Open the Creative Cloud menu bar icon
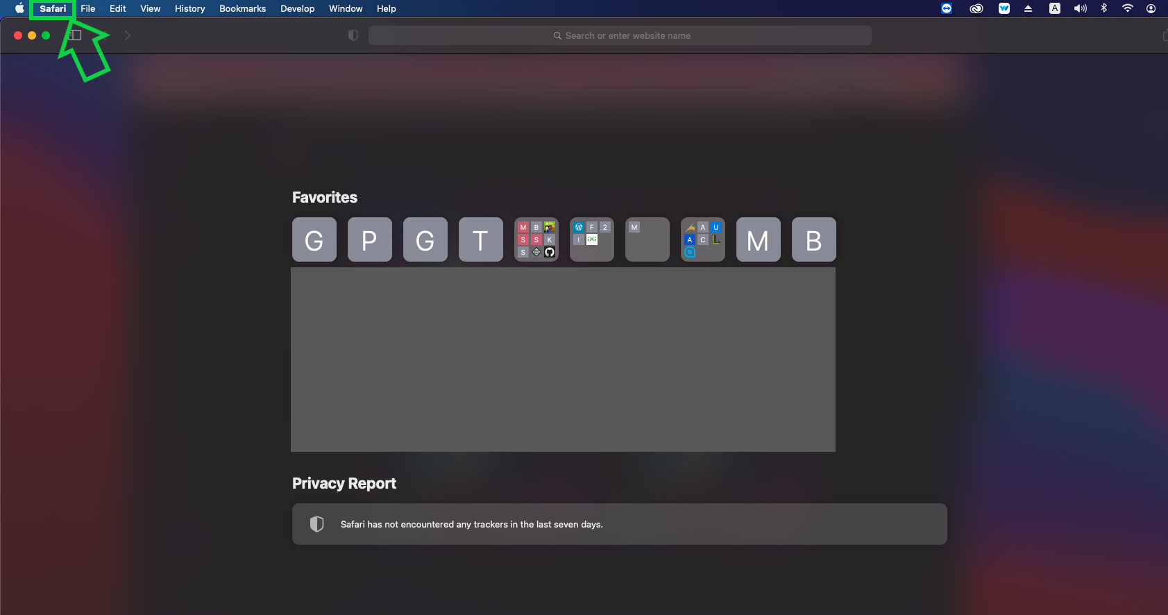Image resolution: width=1168 pixels, height=615 pixels. (976, 8)
